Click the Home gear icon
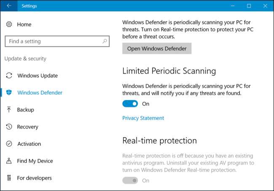The image size is (274, 191). tap(9, 25)
